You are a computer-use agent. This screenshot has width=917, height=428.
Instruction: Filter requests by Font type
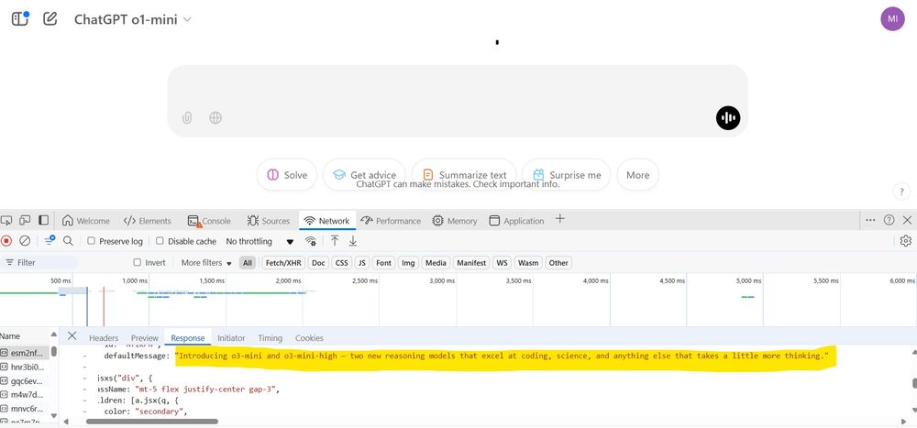click(383, 262)
